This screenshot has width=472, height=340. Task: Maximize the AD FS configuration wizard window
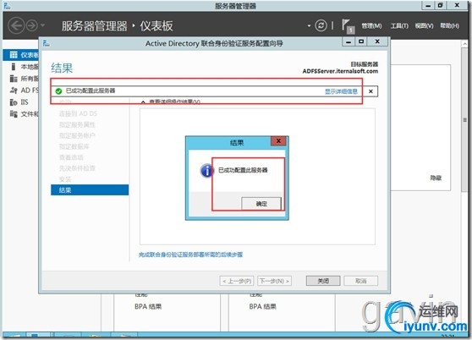[x=361, y=41]
